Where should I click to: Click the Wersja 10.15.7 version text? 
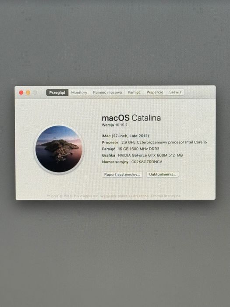click(x=115, y=125)
